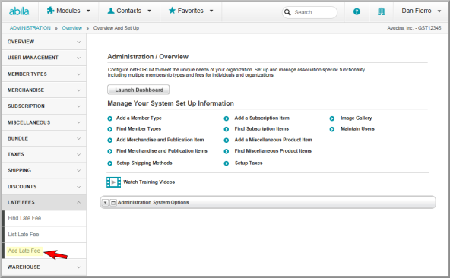Click the Launch Dashboard button
Screen dimensions: 450x278
(138, 90)
